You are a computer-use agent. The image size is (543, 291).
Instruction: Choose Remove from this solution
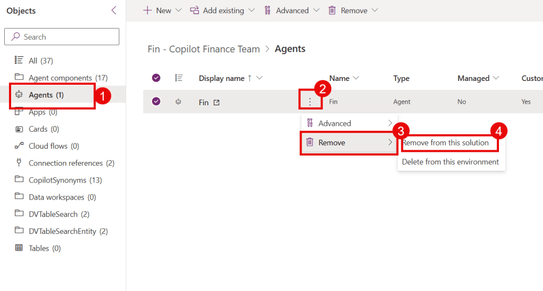(445, 143)
